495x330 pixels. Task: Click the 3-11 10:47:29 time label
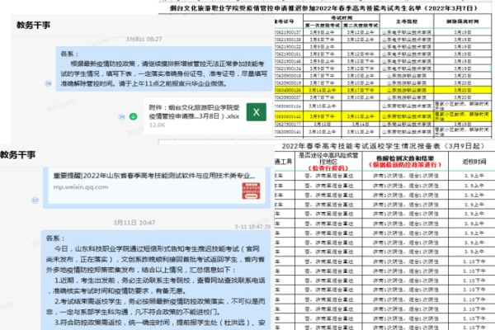(252, 227)
